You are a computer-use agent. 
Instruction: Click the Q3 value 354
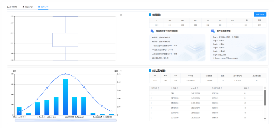(220, 25)
